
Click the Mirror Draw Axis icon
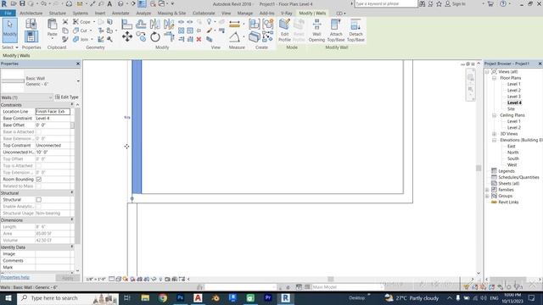point(169,24)
